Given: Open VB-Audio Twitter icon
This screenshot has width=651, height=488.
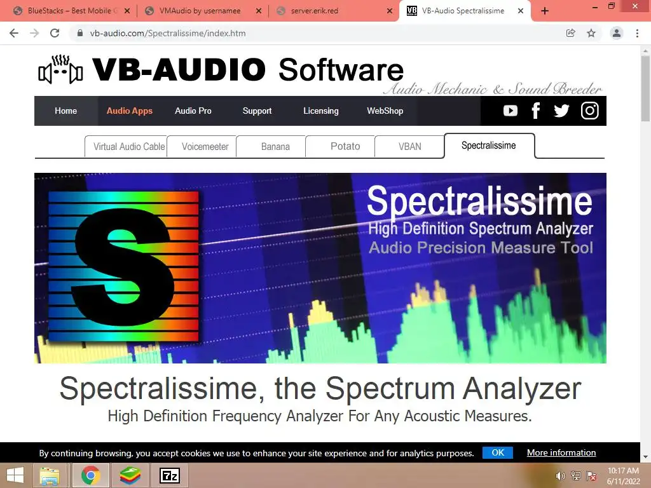Looking at the screenshot, I should [561, 111].
